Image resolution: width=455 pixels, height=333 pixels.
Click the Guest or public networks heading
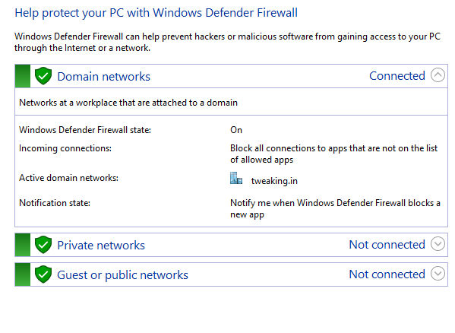[x=122, y=275]
